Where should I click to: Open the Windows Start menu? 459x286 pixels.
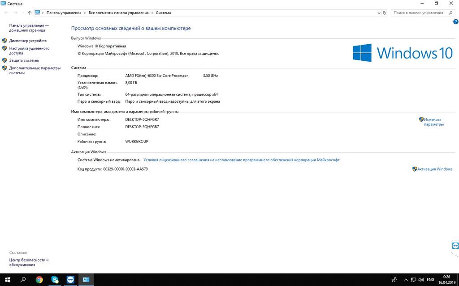pos(8,280)
